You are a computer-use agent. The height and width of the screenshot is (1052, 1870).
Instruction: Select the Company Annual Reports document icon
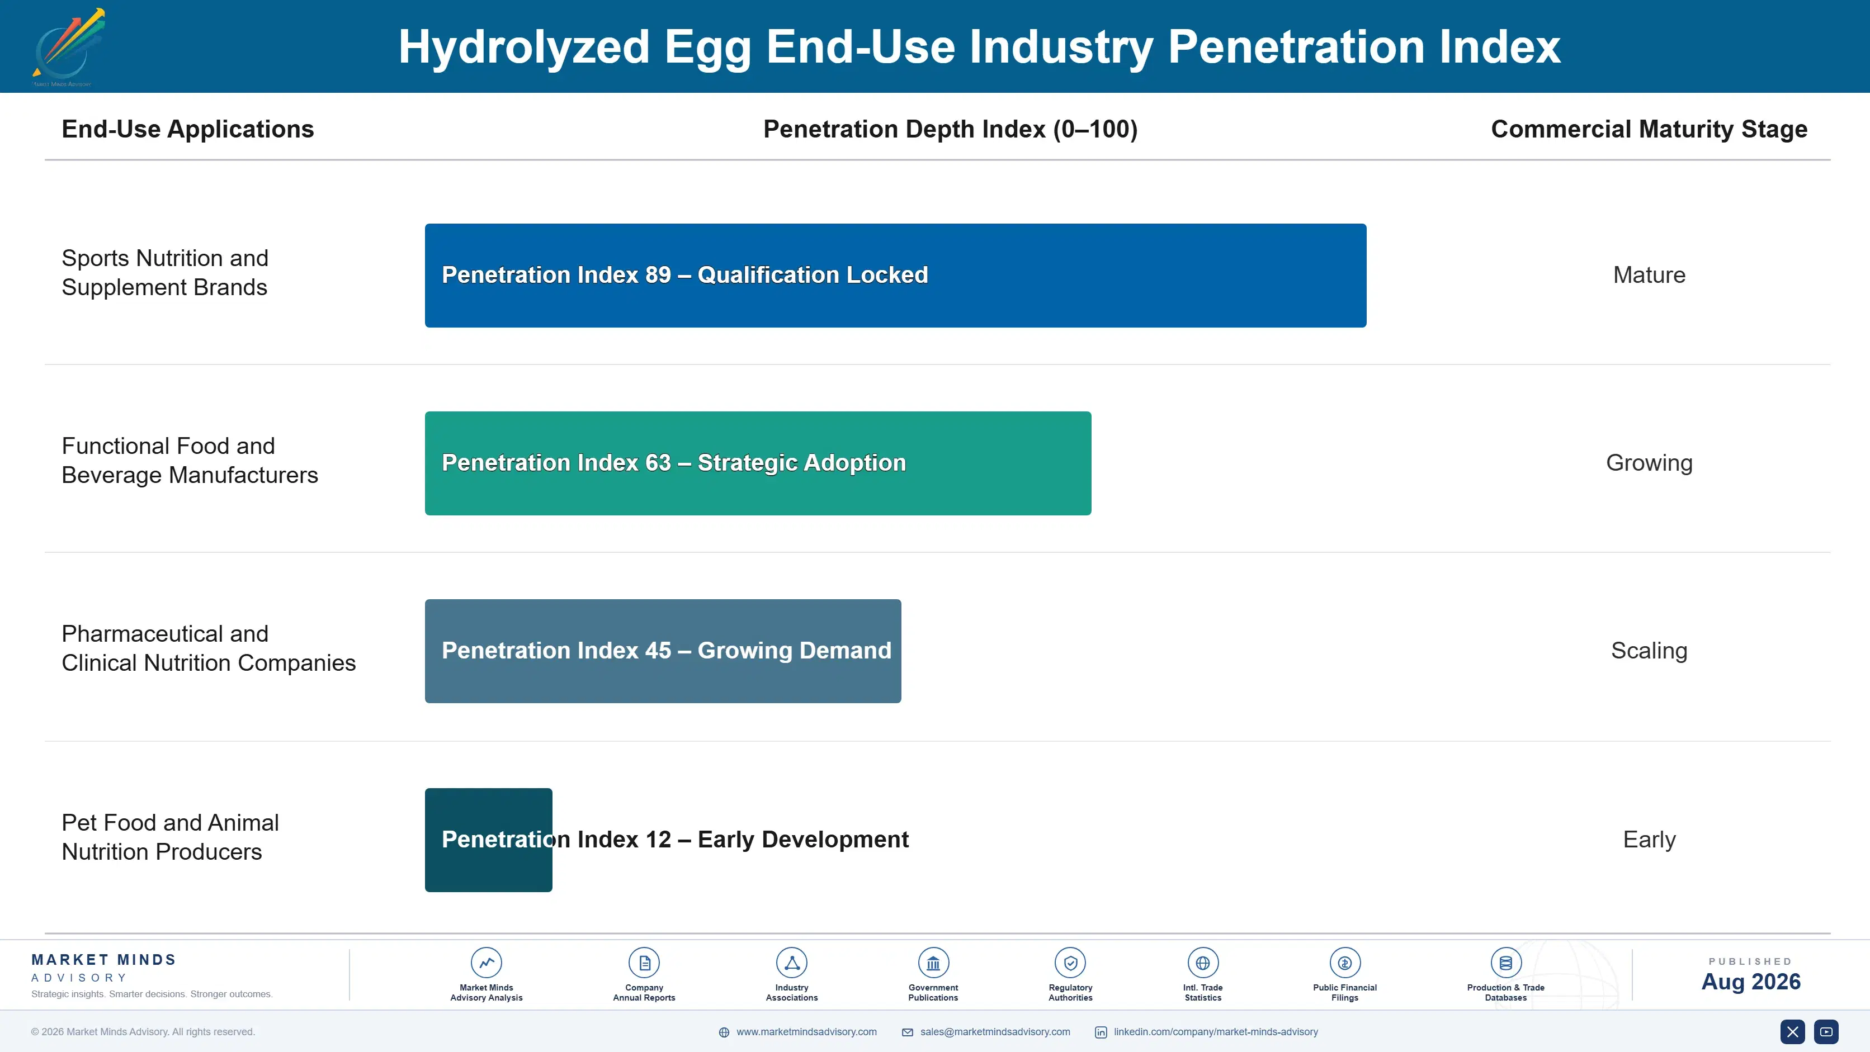(x=644, y=963)
